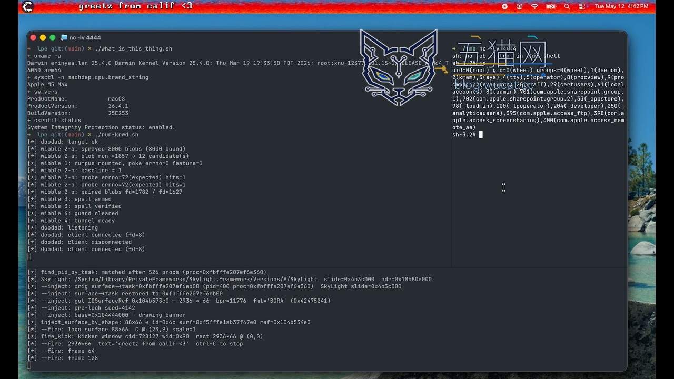Open the Wi-Fi status menu

535,6
